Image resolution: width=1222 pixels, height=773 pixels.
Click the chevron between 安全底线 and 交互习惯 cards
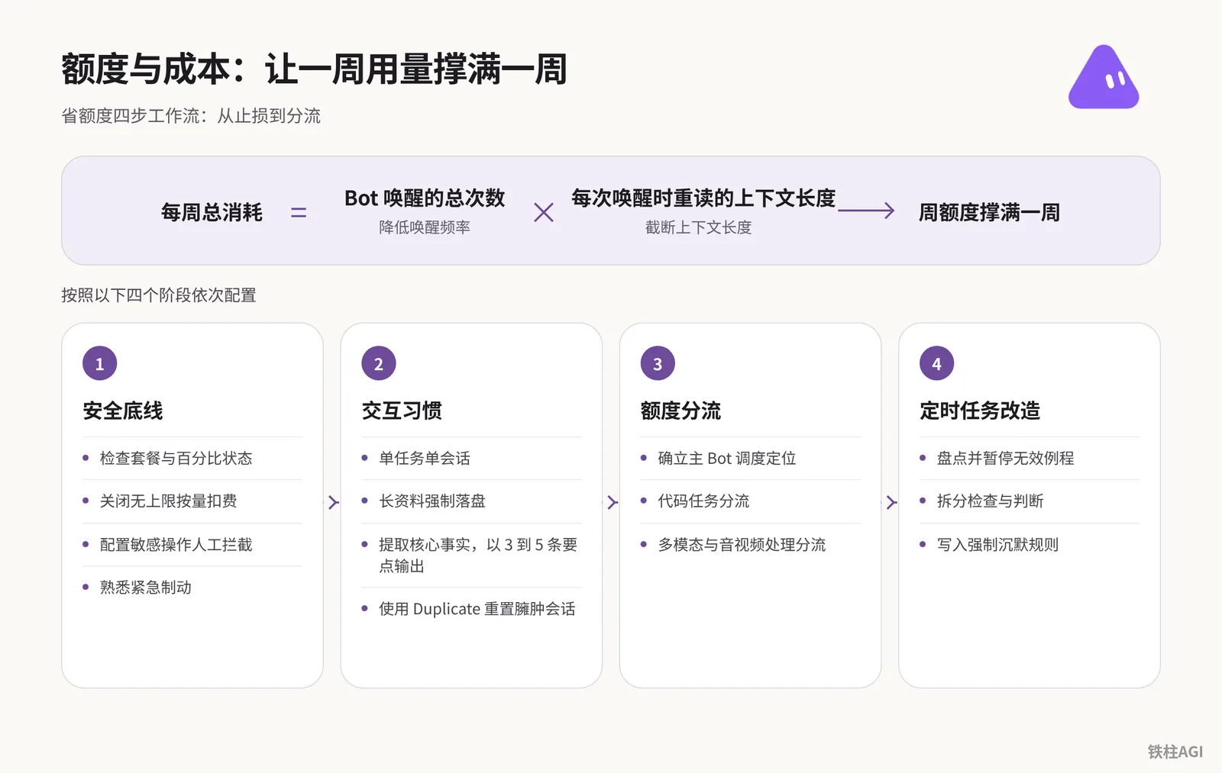pyautogui.click(x=333, y=502)
